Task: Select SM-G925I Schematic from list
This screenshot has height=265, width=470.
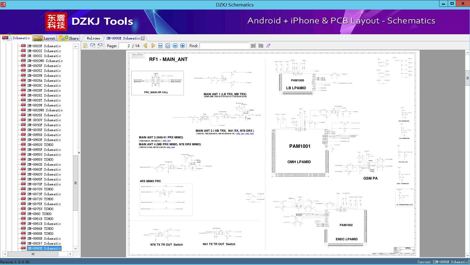Action: point(44,71)
